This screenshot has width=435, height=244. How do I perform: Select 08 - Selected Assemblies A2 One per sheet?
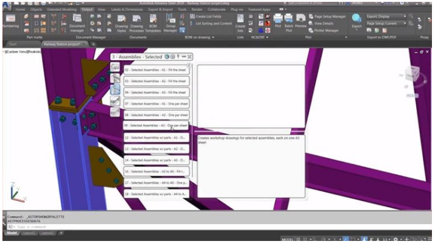tap(156, 115)
